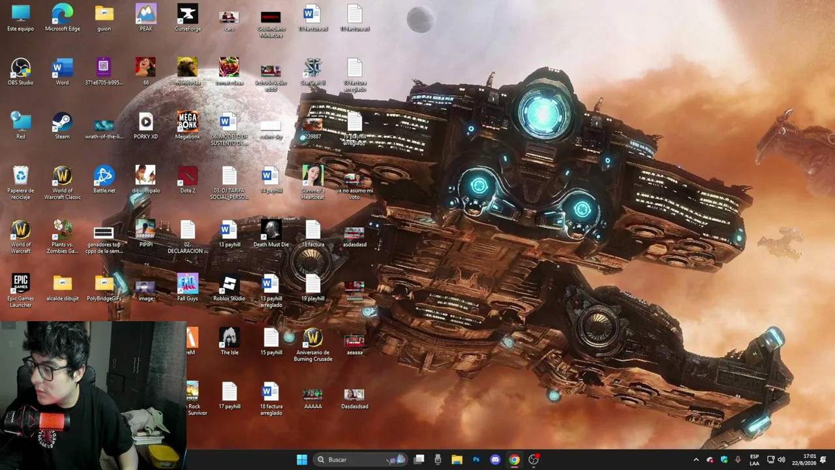Select the World of Warcraft Classic shortcut
Image resolution: width=835 pixels, height=470 pixels.
63,183
